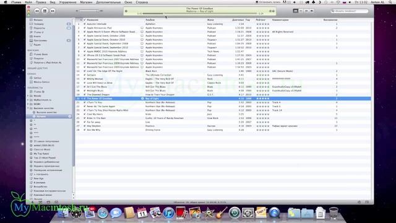
Task: Toggle shuffle button at bottom left
Action: [40, 203]
